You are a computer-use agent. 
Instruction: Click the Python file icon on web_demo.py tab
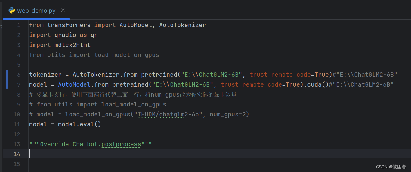(x=12, y=10)
